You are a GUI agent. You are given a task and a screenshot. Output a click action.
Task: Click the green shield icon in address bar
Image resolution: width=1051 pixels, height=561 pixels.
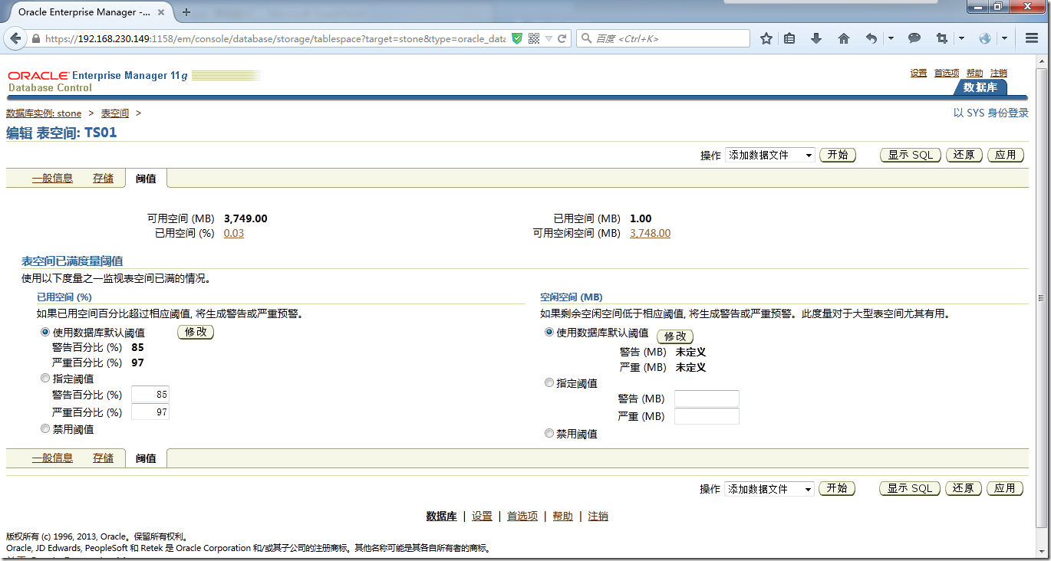[517, 38]
